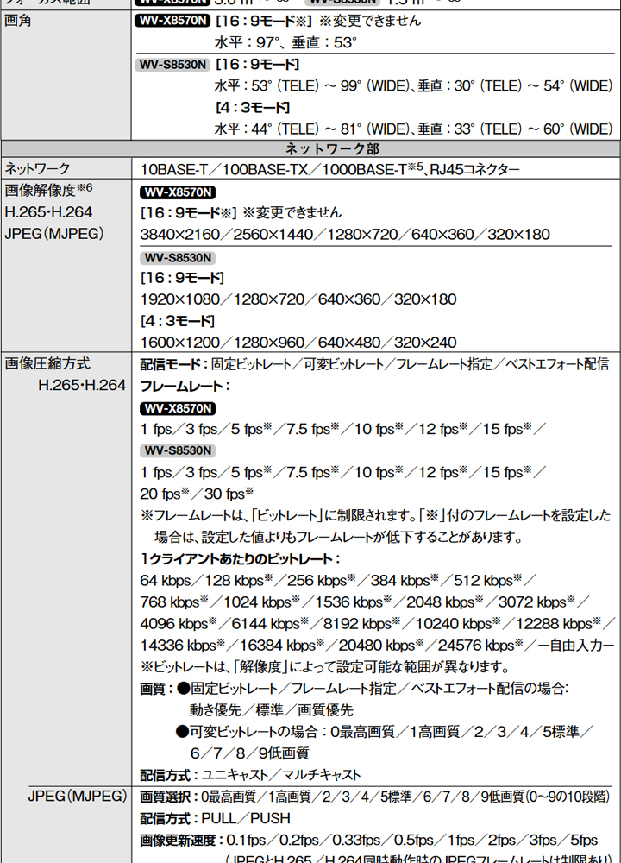Click heading "1クライアントあたりのビットレート："
This screenshot has width=621, height=863.
coord(240,559)
